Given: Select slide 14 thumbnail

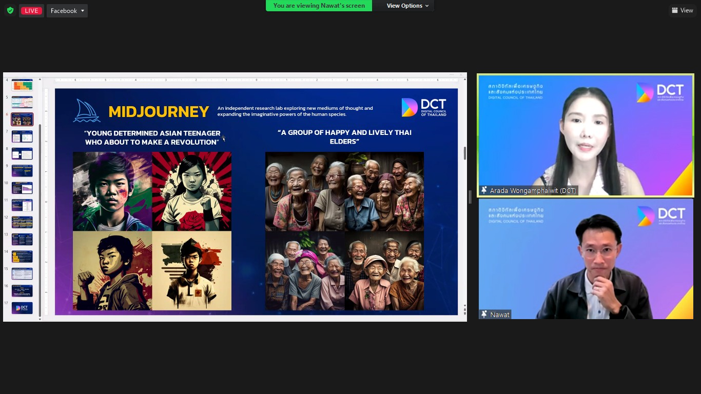Looking at the screenshot, I should (22, 257).
